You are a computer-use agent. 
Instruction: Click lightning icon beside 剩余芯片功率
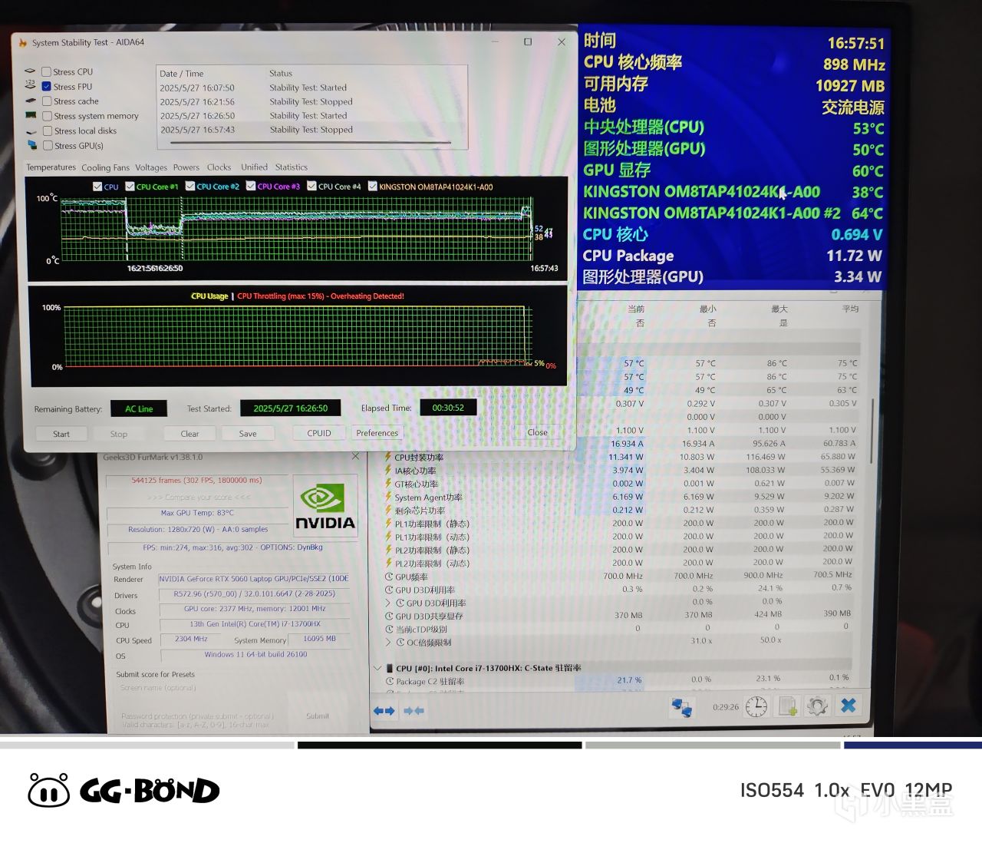[388, 510]
